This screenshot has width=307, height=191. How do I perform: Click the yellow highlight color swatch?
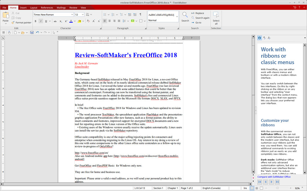(79, 21)
